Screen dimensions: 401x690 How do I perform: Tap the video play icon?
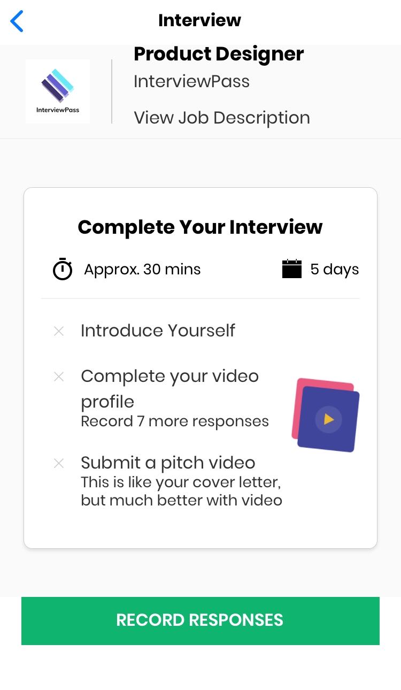point(328,419)
